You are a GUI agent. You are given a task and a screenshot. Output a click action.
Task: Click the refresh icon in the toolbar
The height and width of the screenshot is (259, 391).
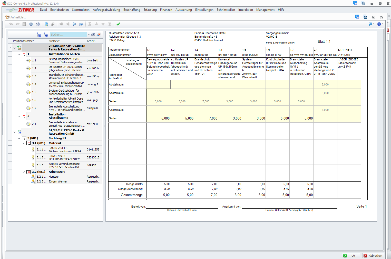pyautogui.click(x=31, y=24)
